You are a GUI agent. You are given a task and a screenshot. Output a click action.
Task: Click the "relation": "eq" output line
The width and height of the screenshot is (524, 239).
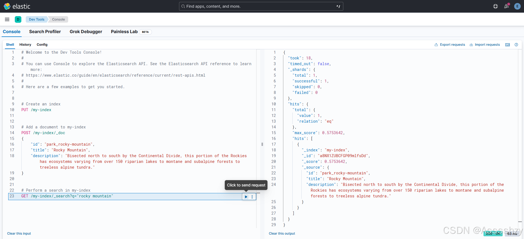315,121
